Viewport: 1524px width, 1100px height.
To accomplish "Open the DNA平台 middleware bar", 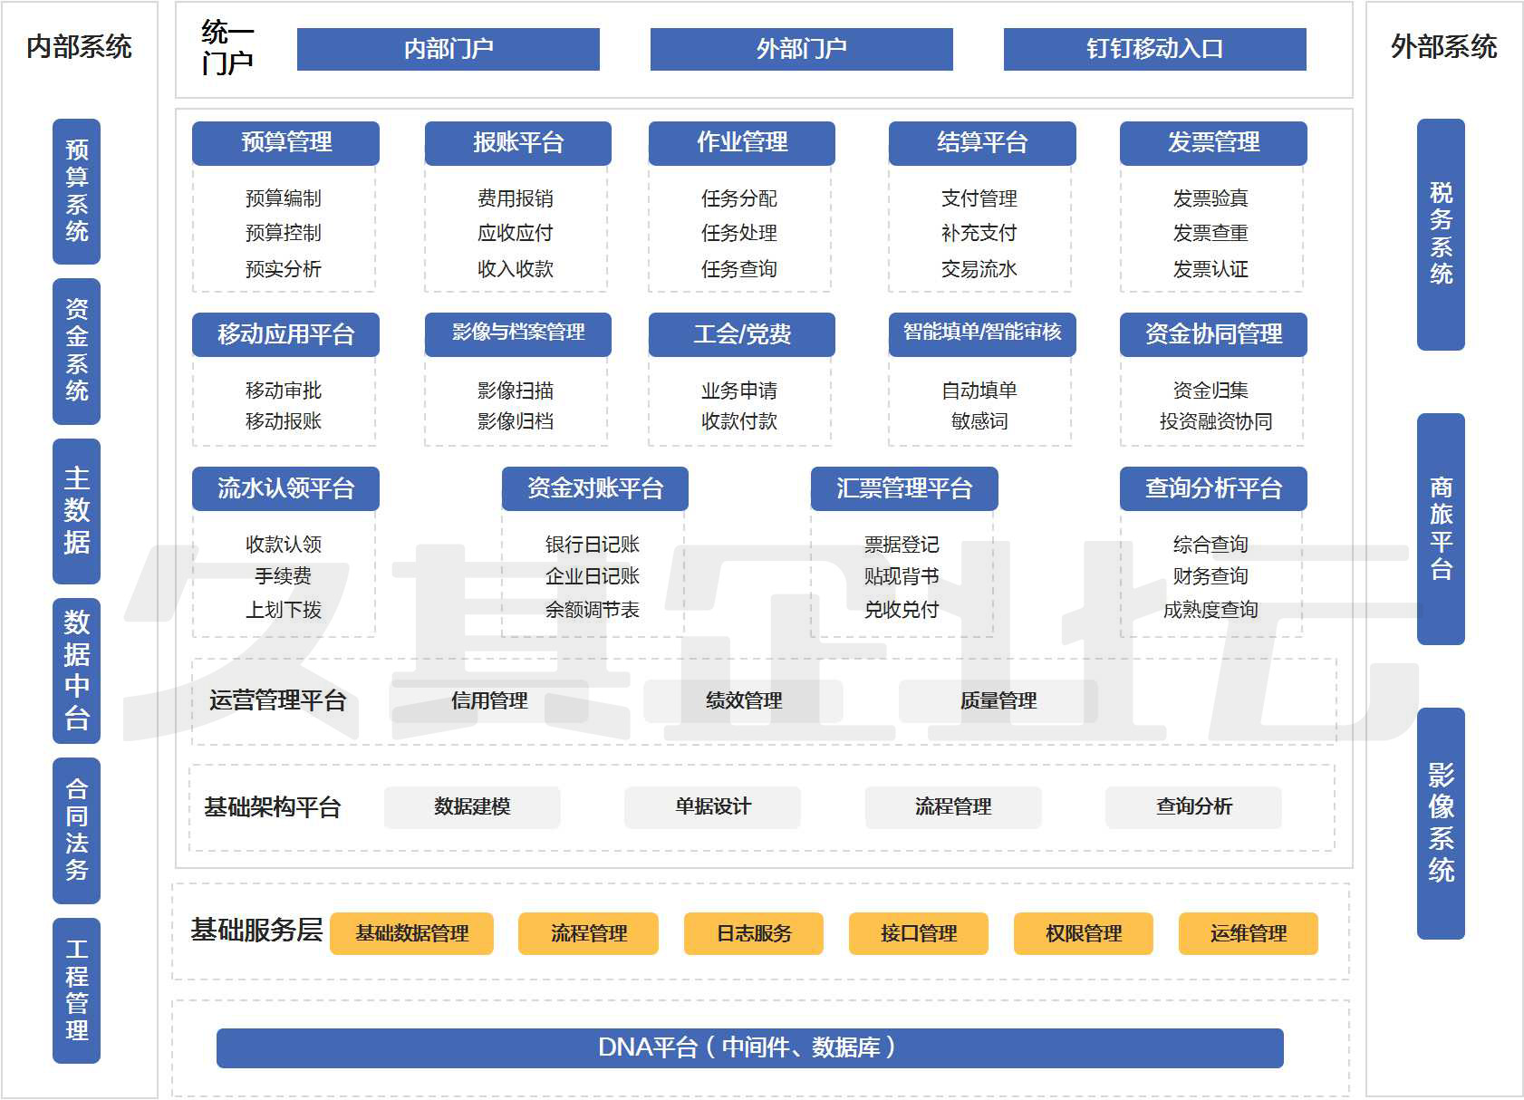I will tap(749, 1048).
